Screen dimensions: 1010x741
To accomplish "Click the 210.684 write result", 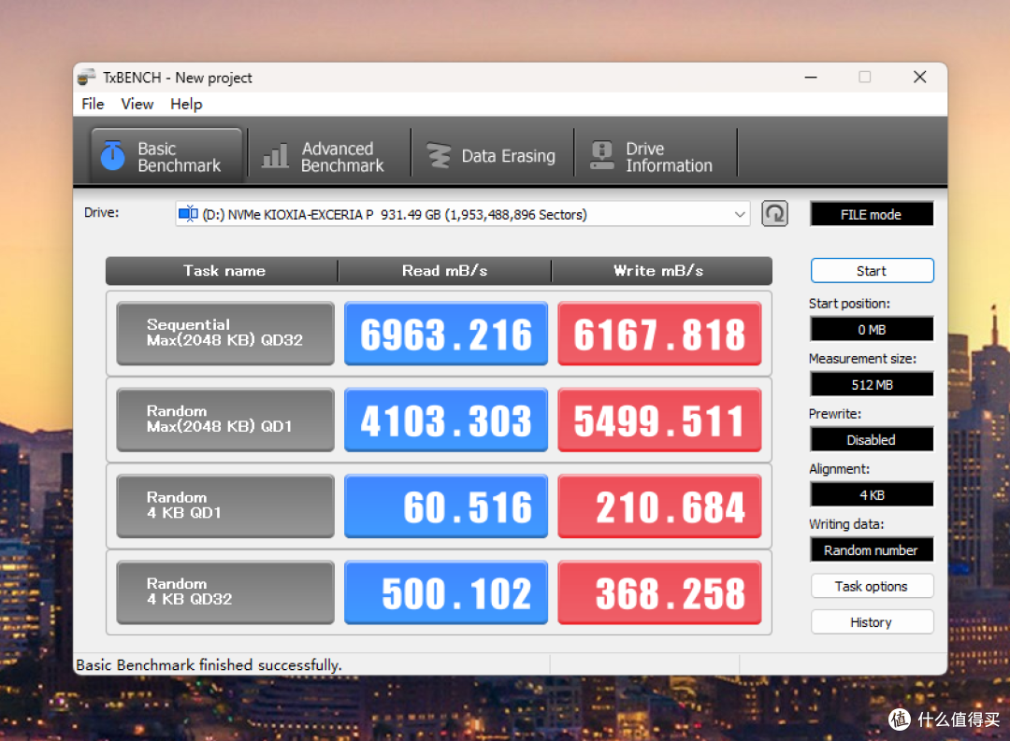I will tap(659, 506).
